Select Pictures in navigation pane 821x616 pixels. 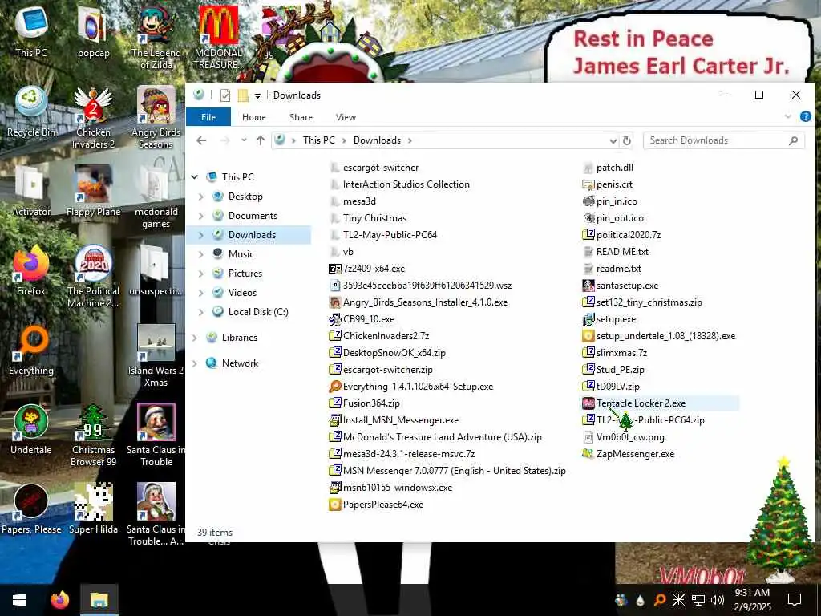coord(245,274)
